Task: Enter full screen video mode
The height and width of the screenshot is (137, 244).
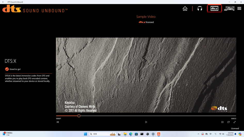Action: (x=234, y=122)
